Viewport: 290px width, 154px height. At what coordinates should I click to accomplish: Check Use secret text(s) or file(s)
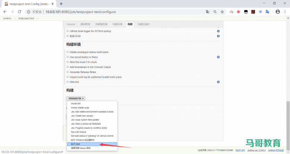[68, 57]
